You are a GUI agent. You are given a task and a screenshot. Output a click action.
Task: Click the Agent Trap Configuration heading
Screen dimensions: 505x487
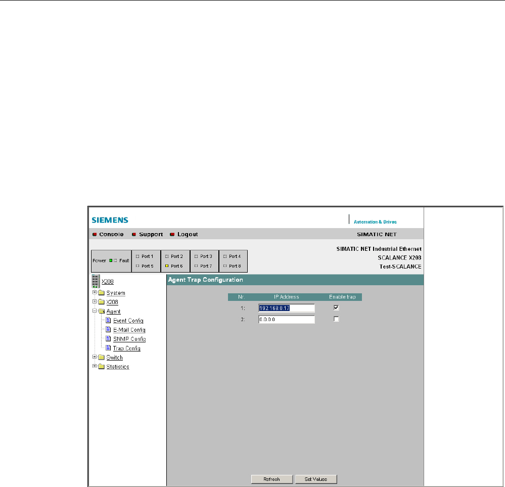point(205,280)
